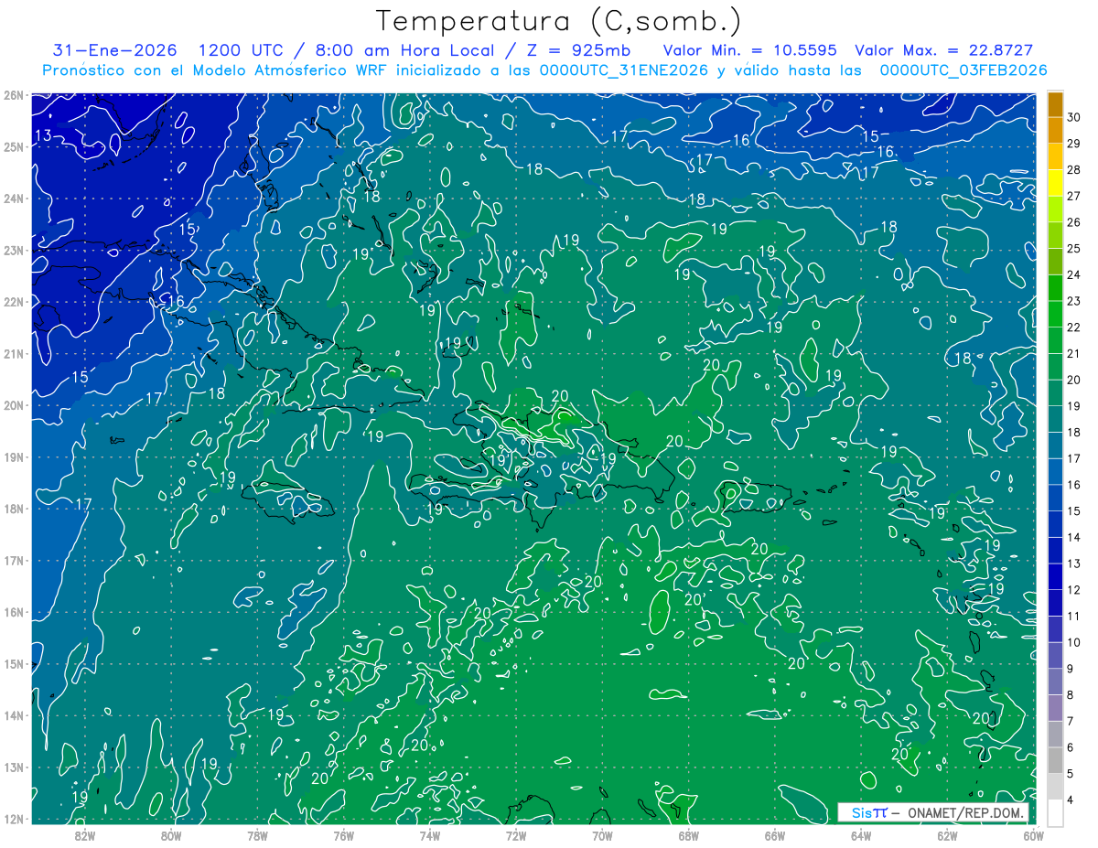Click the latitude axis label 13N
Viewport: 1098px width, 848px height.
click(13, 767)
